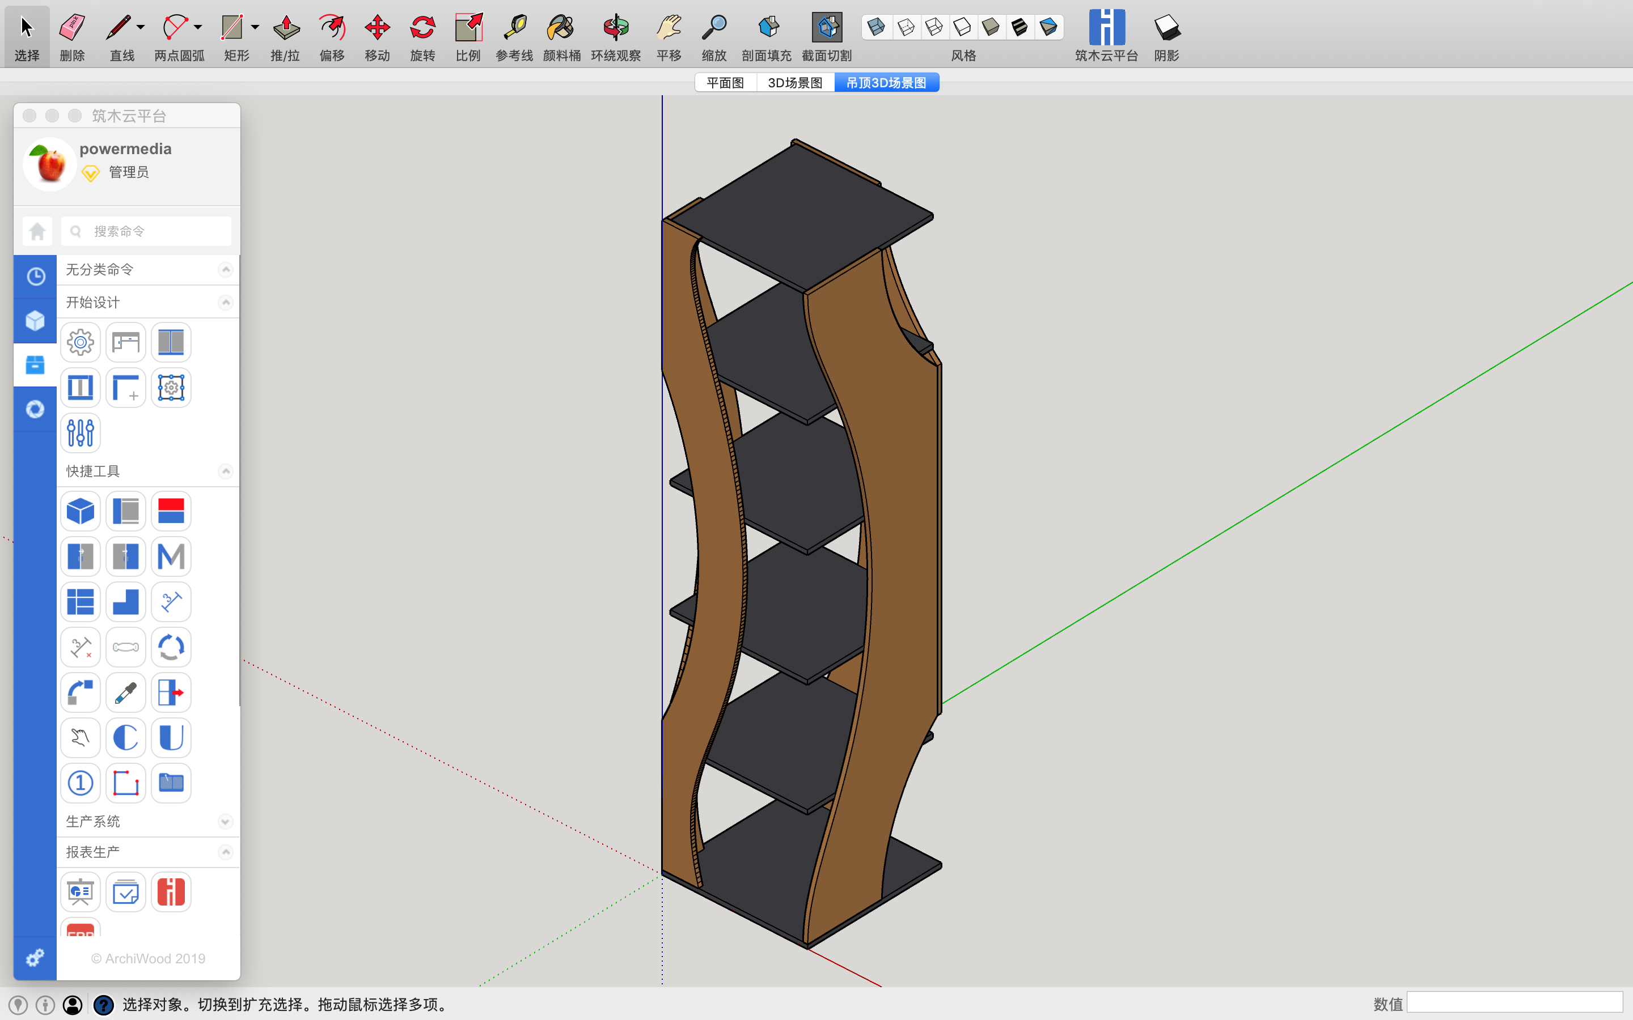Image resolution: width=1633 pixels, height=1020 pixels.
Task: Click the home button in panel
Action: [37, 231]
